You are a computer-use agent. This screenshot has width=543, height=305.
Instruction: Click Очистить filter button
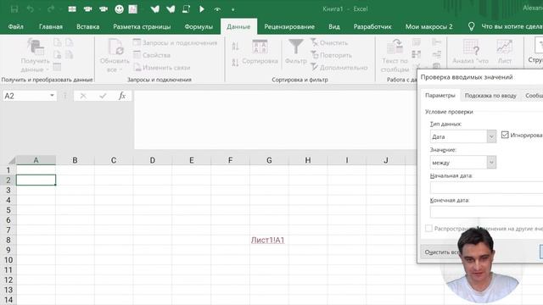pos(329,43)
